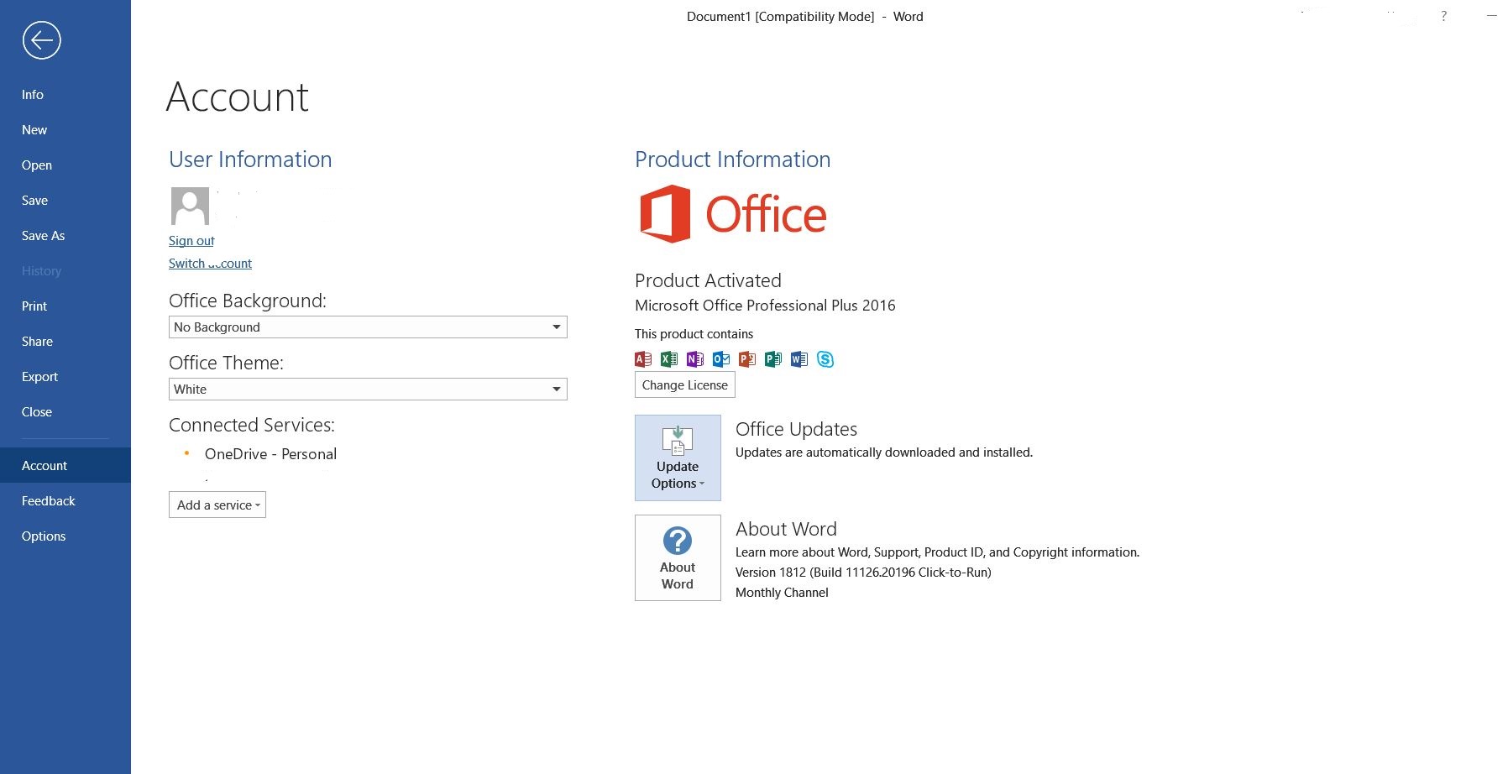
Task: Open the About Word button
Action: [678, 557]
